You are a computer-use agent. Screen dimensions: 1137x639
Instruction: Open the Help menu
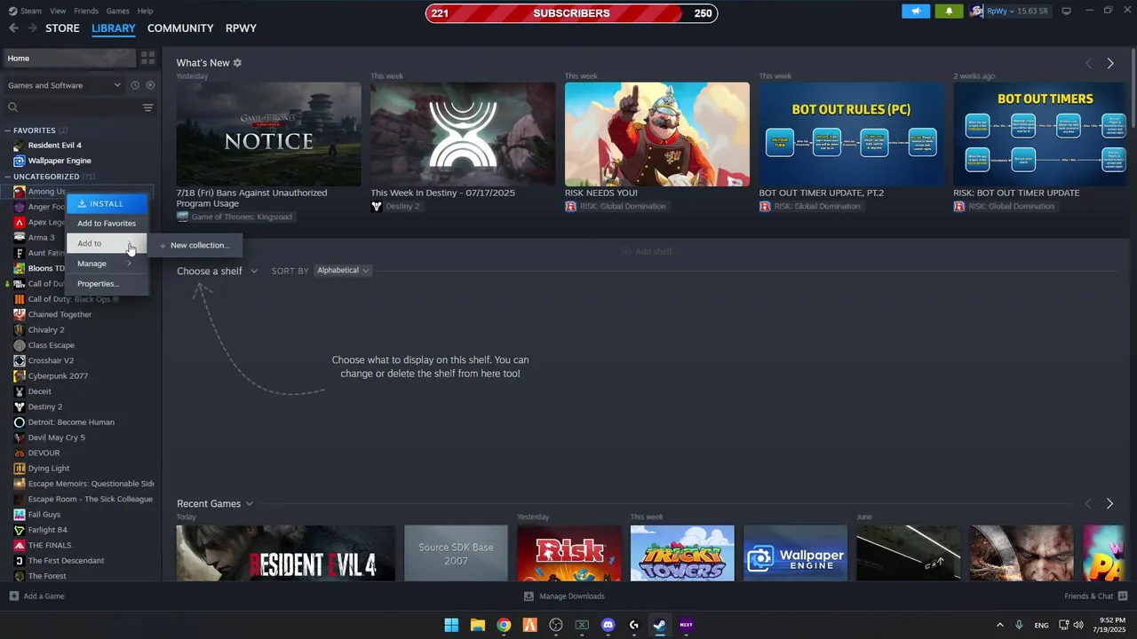coord(145,11)
